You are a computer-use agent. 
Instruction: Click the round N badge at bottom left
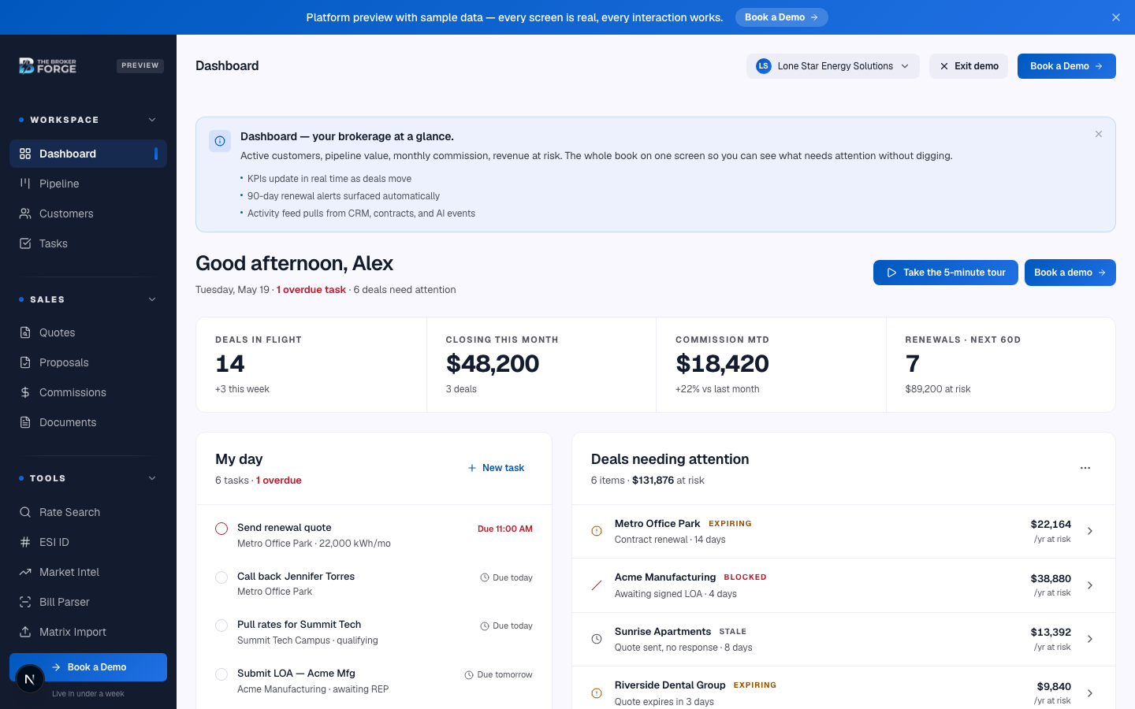pos(30,679)
